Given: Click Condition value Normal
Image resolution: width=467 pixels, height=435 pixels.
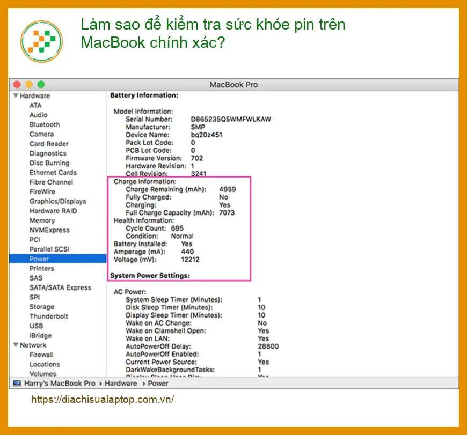Looking at the screenshot, I should 182,236.
